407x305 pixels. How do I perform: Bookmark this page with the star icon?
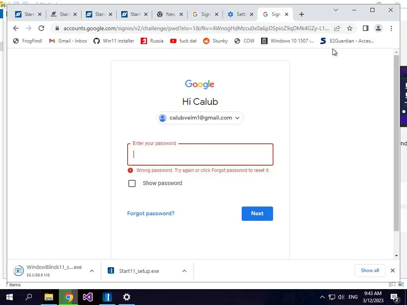pos(350,28)
